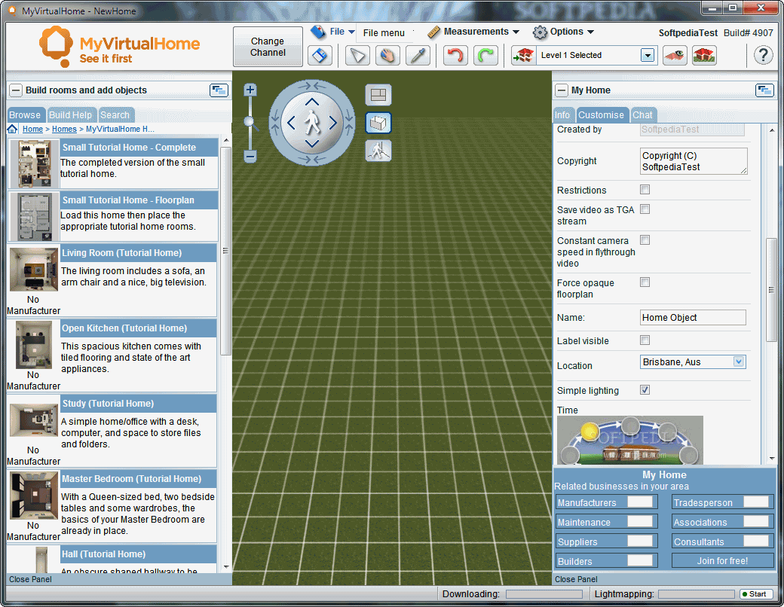784x607 pixels.
Task: Switch to the Chat tab
Action: 642,115
